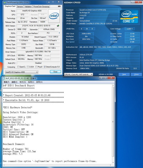Viewport: 143px width, 168px height.
Task: Open the Validation tab
Action: coord(28,7)
